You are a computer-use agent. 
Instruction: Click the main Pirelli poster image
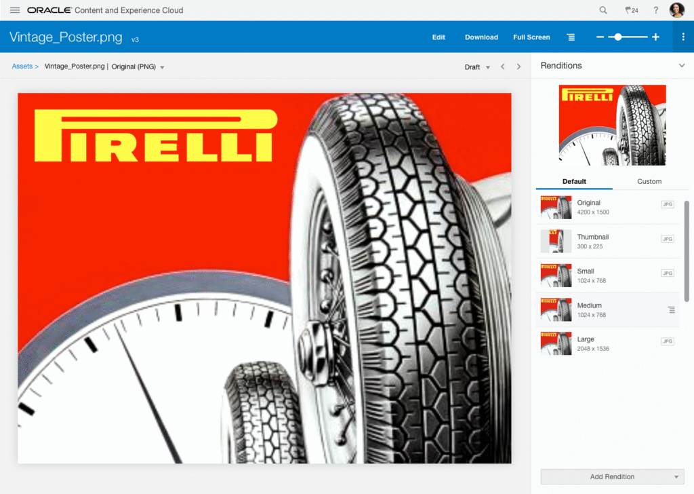[264, 278]
